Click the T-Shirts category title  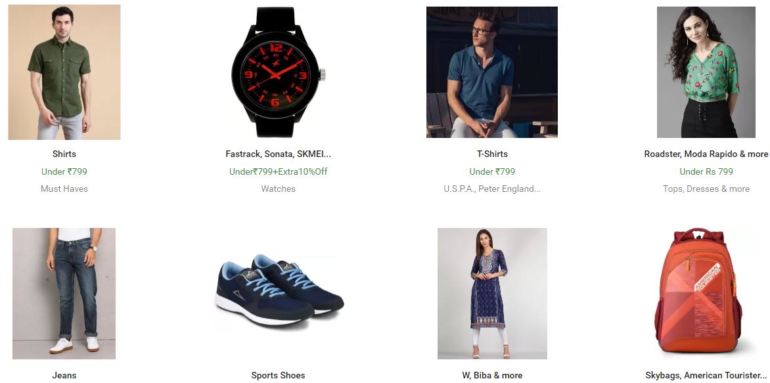click(x=493, y=154)
